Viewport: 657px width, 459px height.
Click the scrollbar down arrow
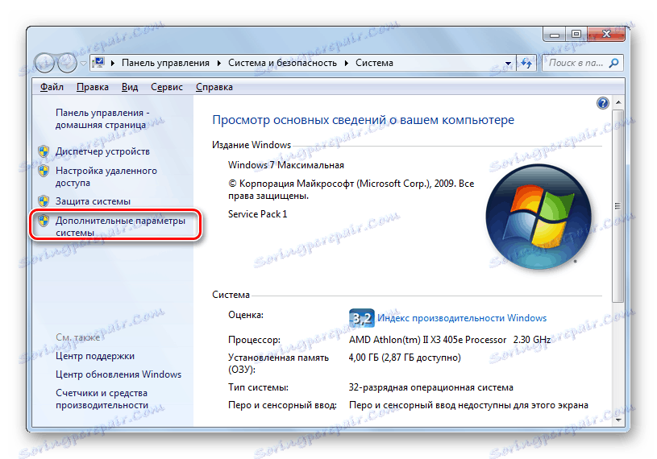click(x=618, y=420)
